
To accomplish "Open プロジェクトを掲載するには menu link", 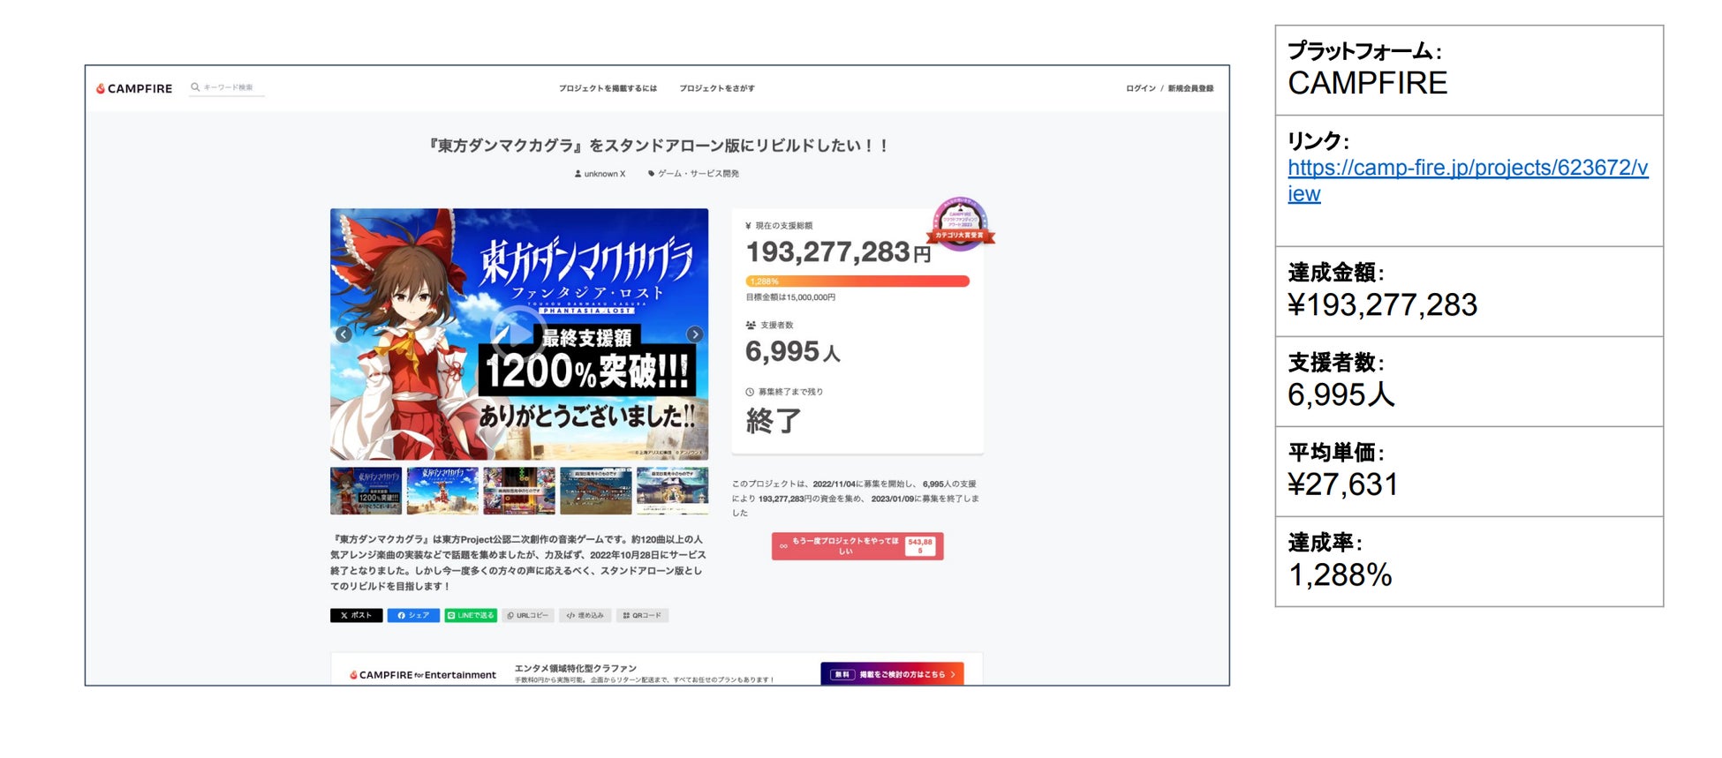I will point(608,88).
